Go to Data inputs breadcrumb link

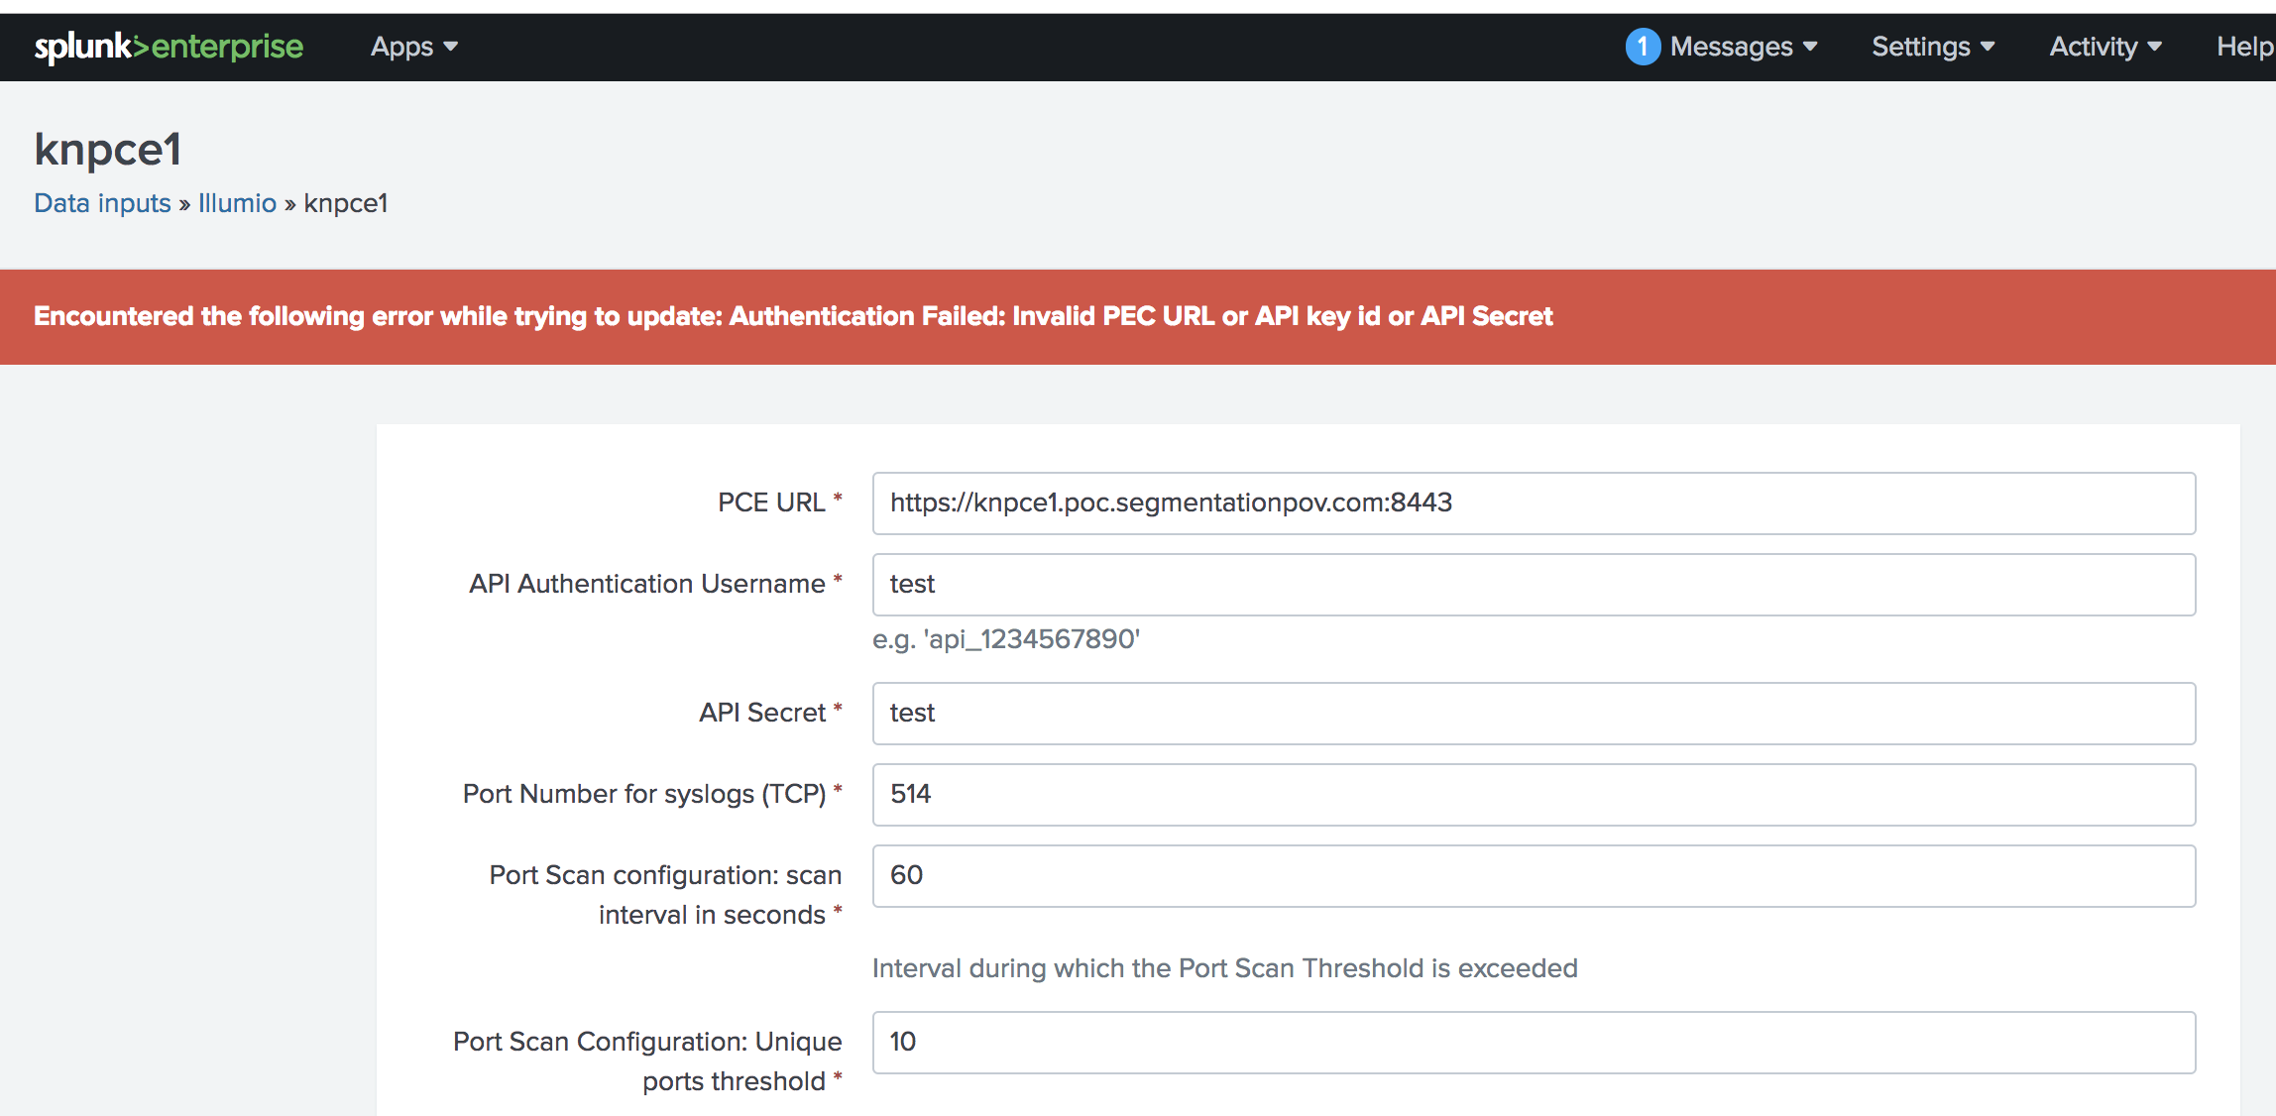[102, 203]
